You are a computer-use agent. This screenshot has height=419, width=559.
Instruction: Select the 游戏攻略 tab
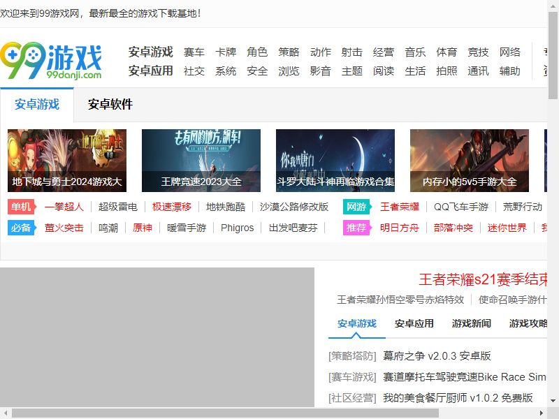528,323
